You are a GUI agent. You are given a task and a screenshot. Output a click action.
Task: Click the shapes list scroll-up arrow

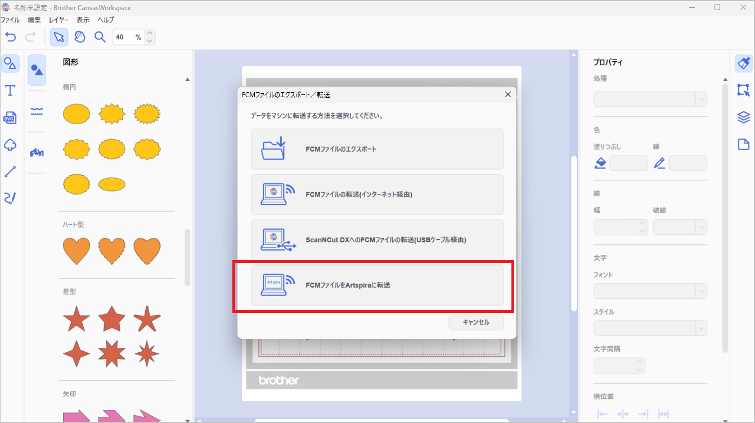pyautogui.click(x=187, y=80)
